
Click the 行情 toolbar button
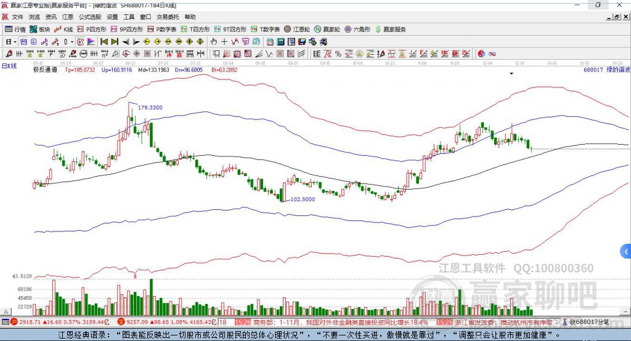15,30
